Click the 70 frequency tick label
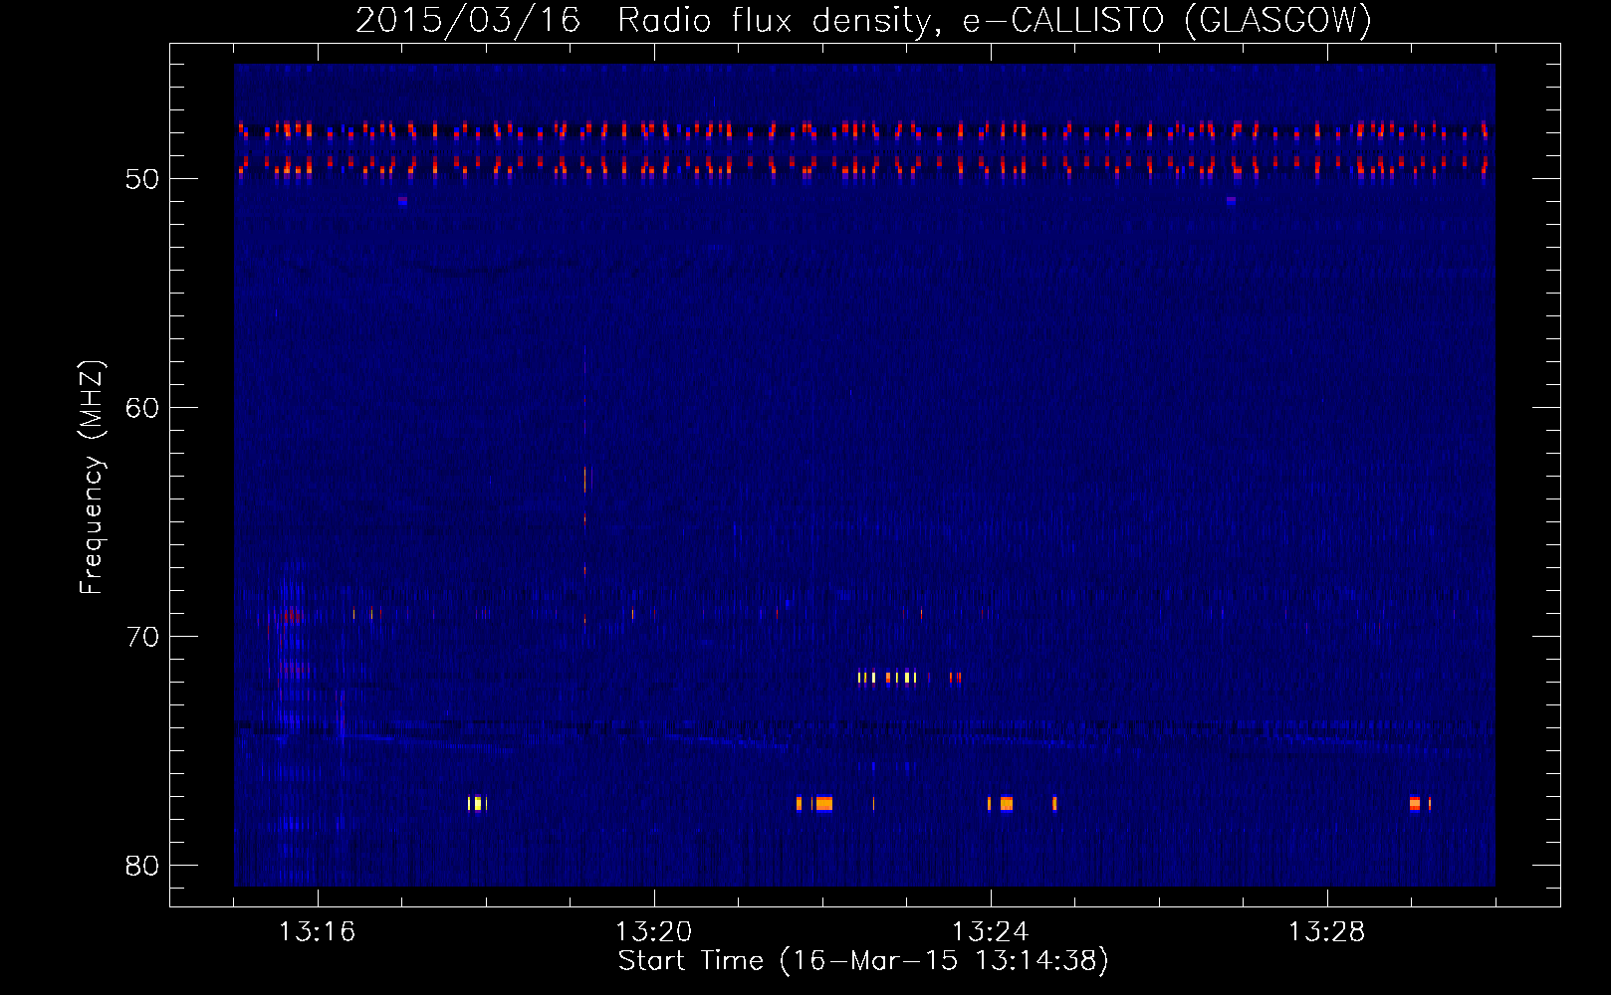The height and width of the screenshot is (995, 1611). click(x=142, y=637)
